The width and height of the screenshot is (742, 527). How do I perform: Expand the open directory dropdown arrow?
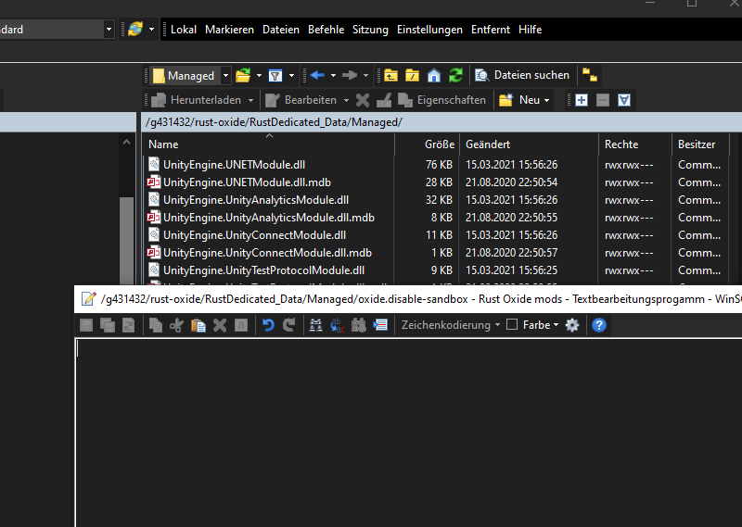pos(259,76)
